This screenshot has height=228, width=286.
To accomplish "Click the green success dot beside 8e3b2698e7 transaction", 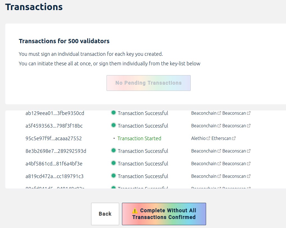I will [114, 150].
